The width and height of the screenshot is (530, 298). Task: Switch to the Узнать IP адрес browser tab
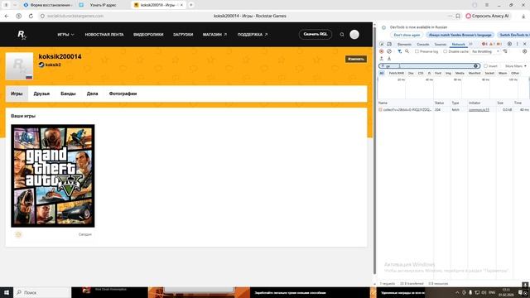click(103, 5)
